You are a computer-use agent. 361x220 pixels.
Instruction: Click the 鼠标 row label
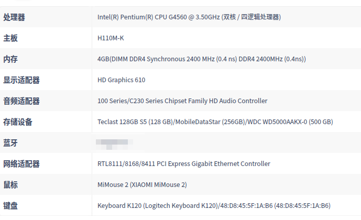click(x=10, y=185)
